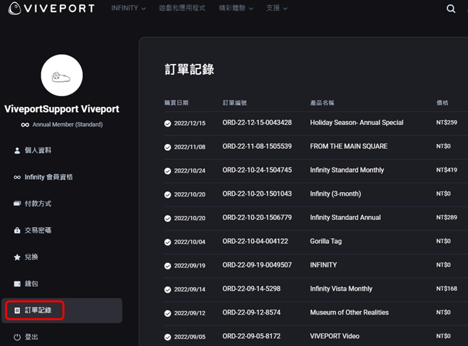Click the check icon for 2022/11/08 order
468x346 pixels.
coord(168,147)
